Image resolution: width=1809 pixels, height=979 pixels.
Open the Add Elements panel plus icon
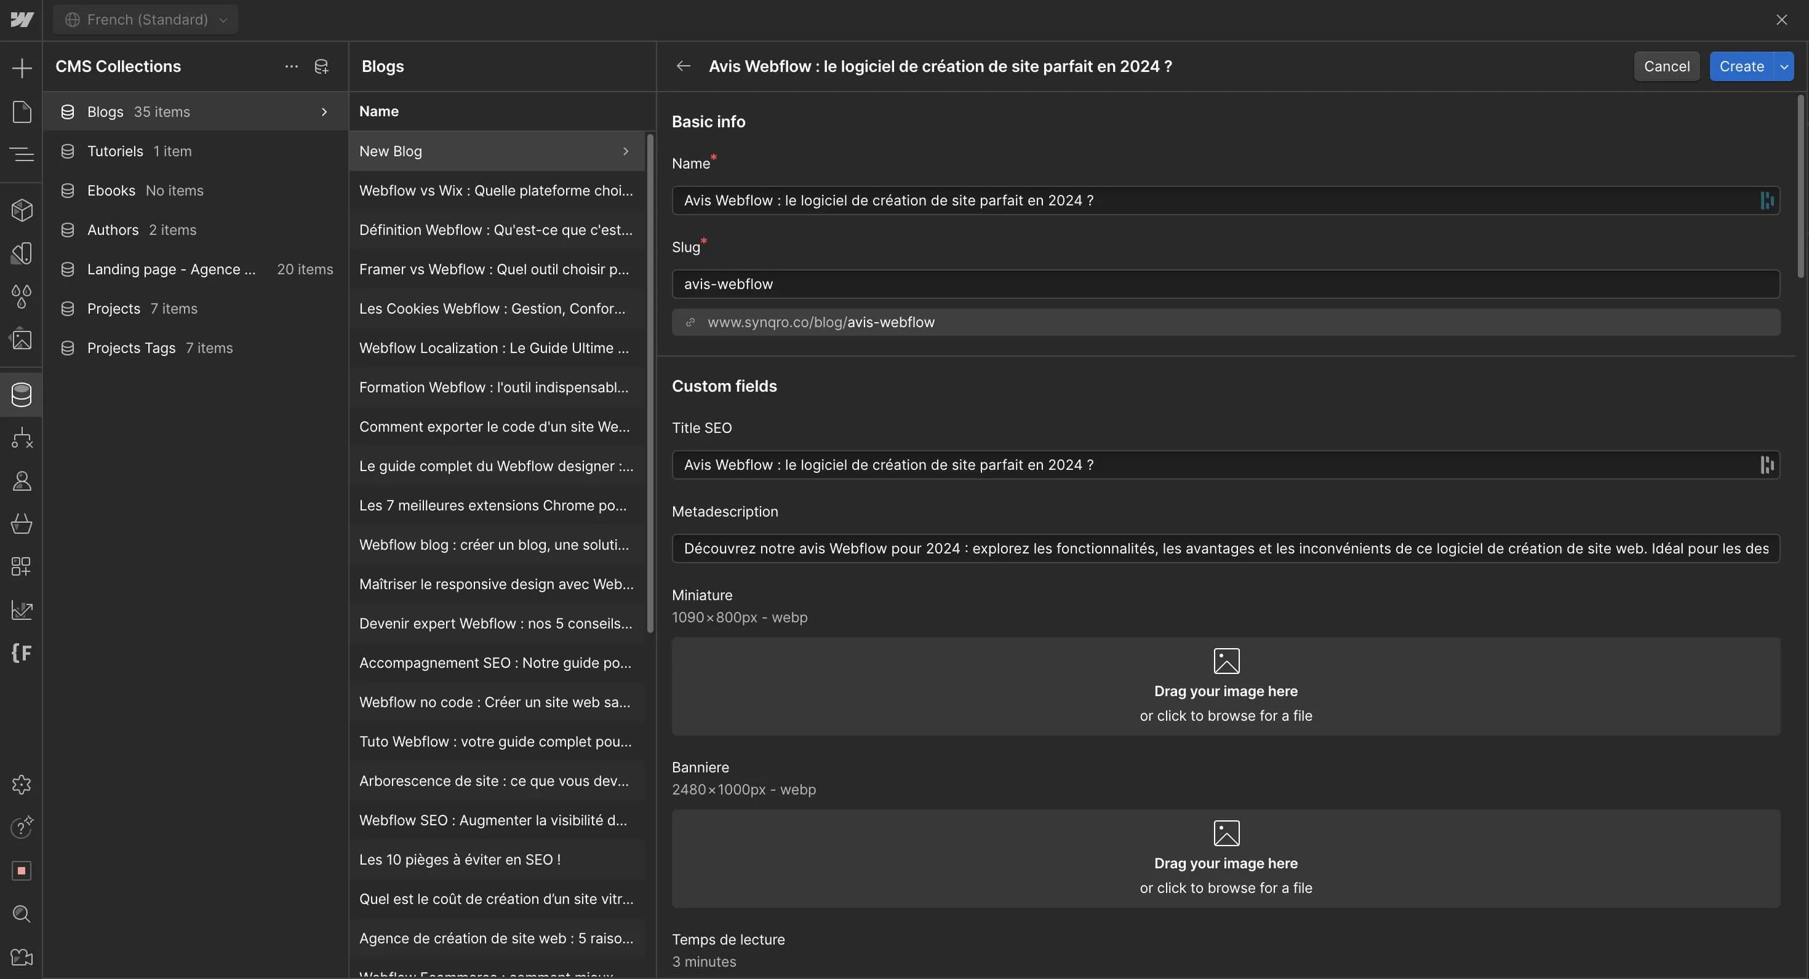22,68
